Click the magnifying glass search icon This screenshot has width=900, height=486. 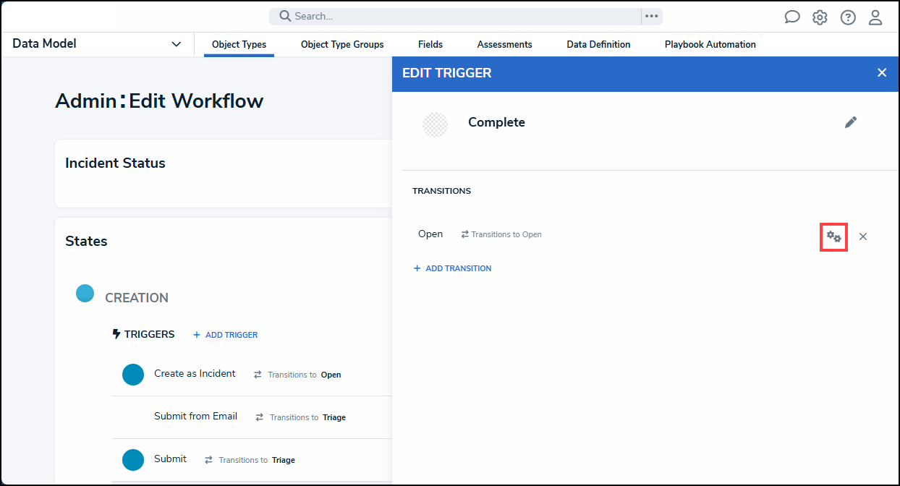click(285, 16)
